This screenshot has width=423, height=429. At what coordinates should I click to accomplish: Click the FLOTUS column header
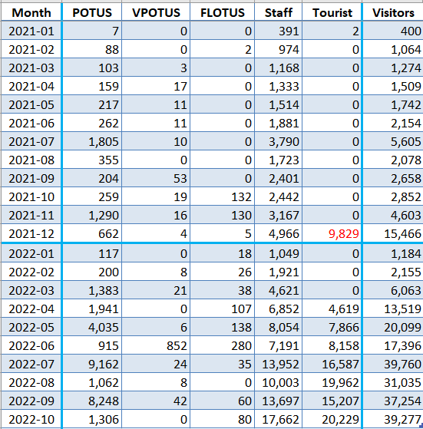222,12
